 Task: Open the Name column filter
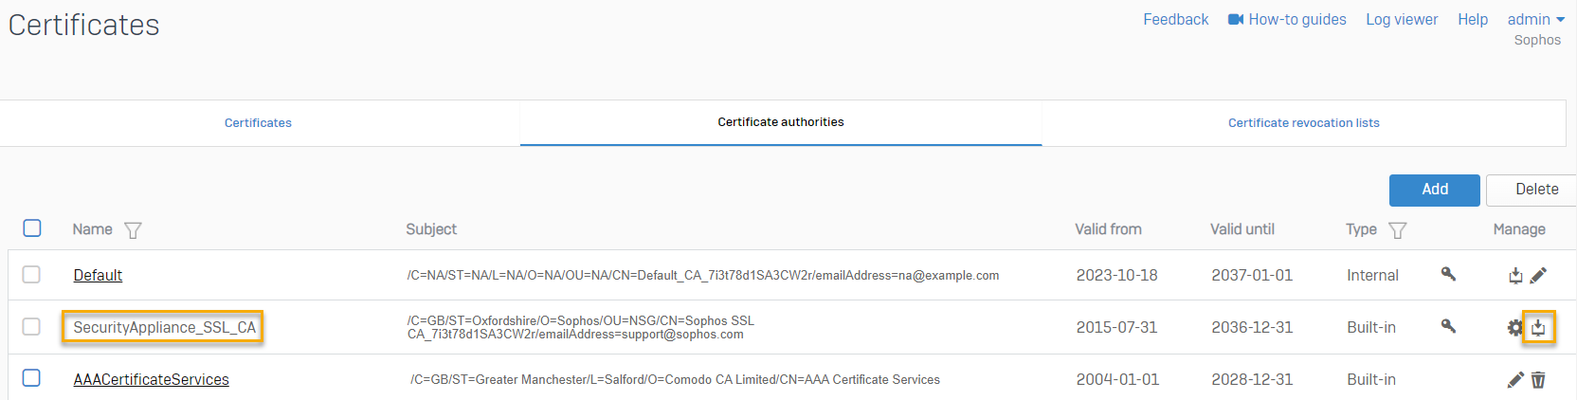point(133,230)
